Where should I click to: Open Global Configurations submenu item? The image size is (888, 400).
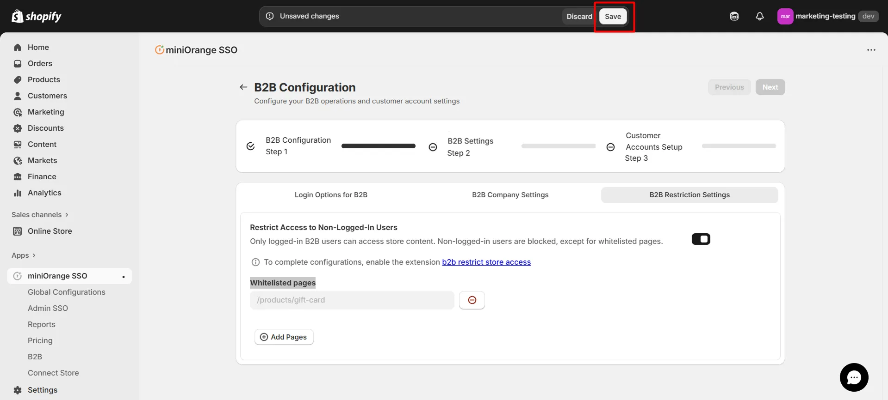click(67, 292)
